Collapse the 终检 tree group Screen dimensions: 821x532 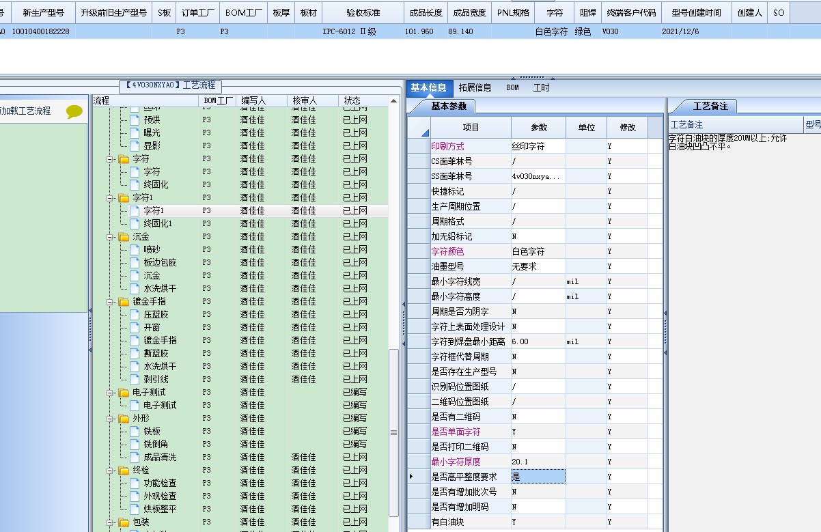[x=109, y=471]
